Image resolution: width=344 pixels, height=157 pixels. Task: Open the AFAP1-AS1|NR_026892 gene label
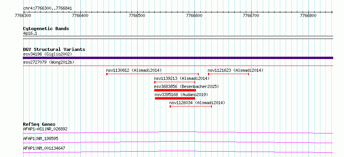(x=45, y=129)
